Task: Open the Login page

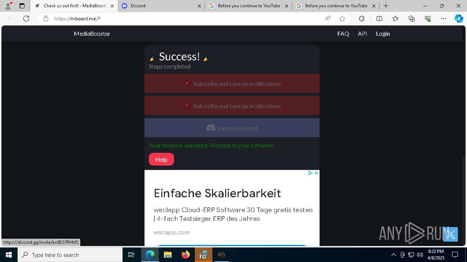Action: coord(383,33)
